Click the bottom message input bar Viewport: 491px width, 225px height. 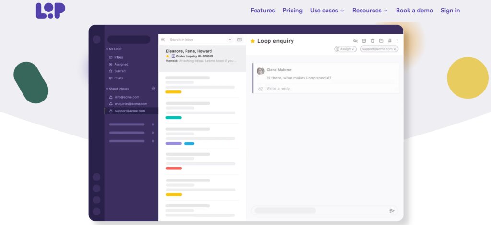pos(324,211)
